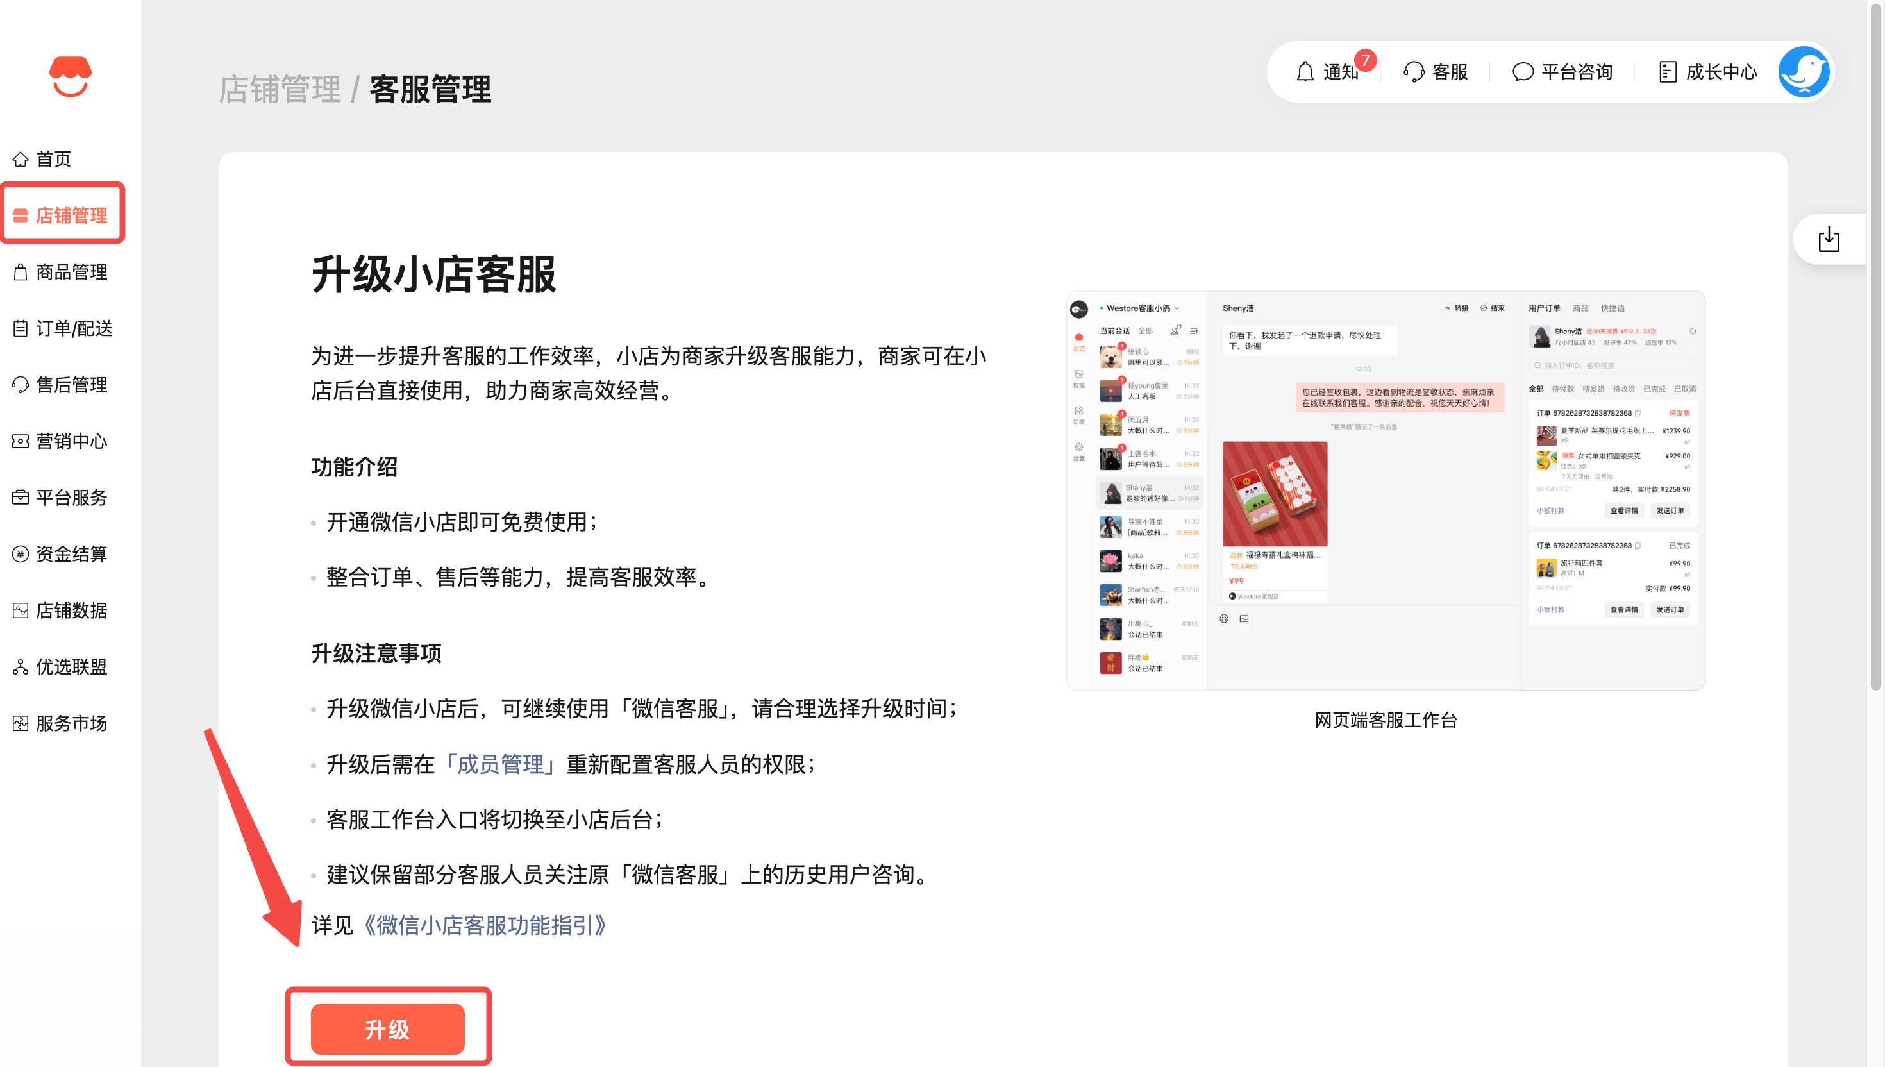Click the 平台咨询 label in header
The height and width of the screenshot is (1067, 1885).
1577,72
